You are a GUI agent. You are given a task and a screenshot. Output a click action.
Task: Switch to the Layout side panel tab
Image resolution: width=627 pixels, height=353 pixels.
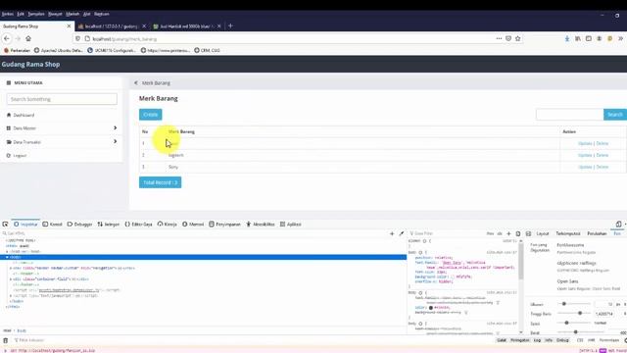click(542, 233)
